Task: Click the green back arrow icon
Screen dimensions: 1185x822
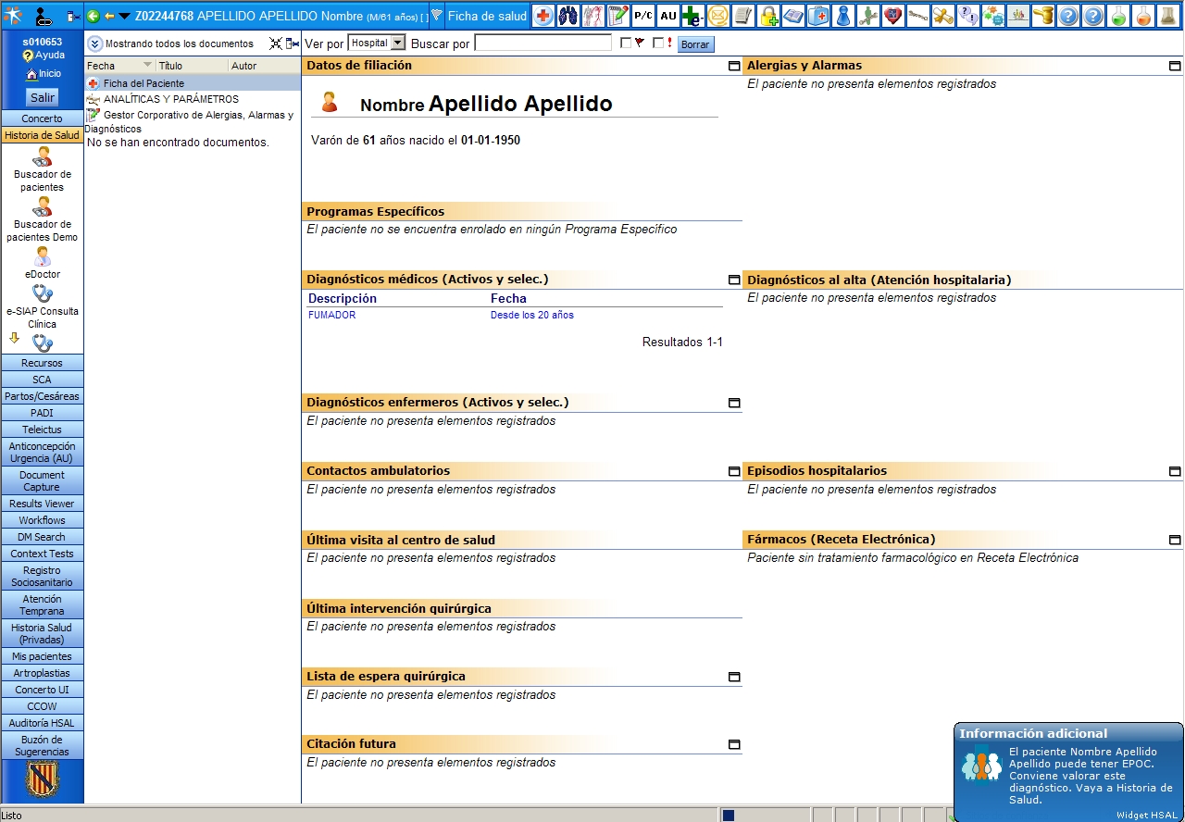Action: [93, 16]
